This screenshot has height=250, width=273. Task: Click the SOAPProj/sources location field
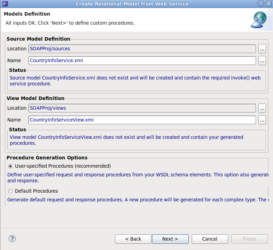[x=142, y=49]
